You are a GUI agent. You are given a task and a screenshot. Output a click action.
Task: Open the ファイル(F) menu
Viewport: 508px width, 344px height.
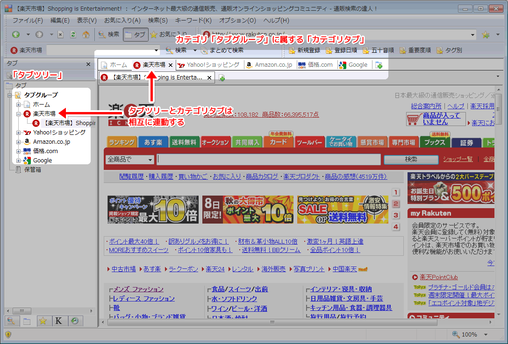tap(28, 21)
